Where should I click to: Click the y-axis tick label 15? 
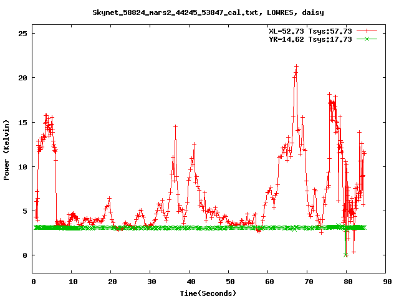pyautogui.click(x=22, y=123)
